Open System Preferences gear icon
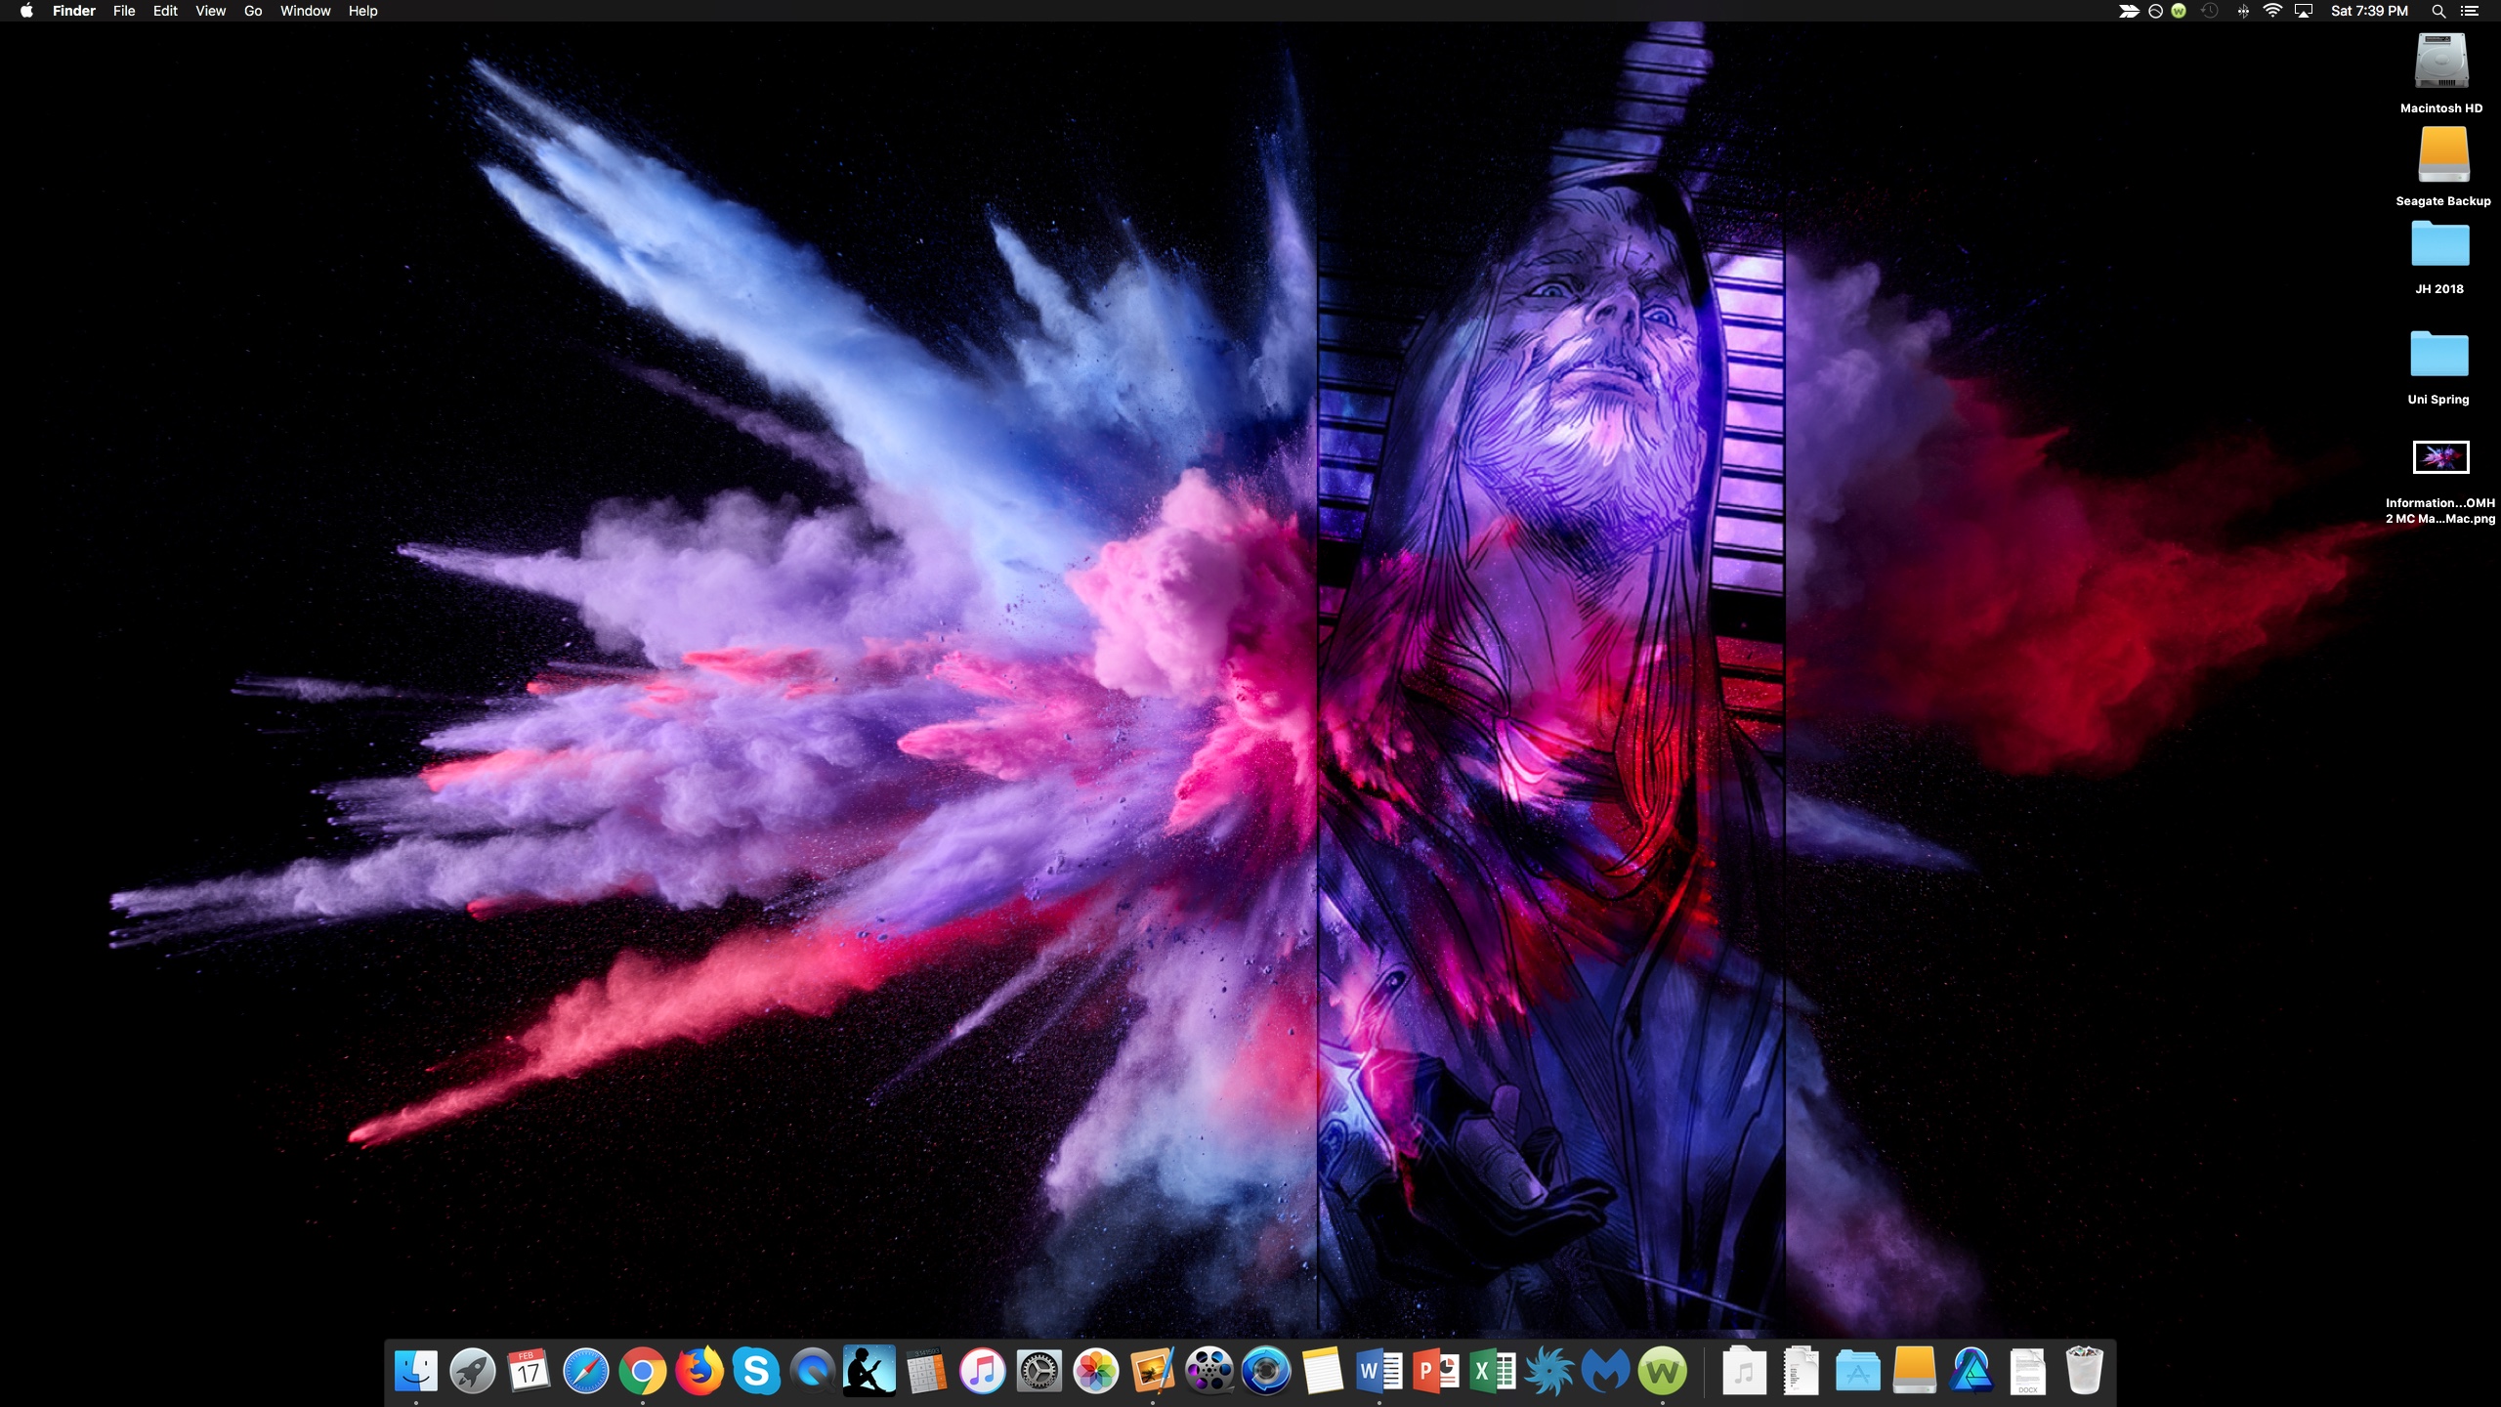The image size is (2501, 1407). (x=1039, y=1372)
